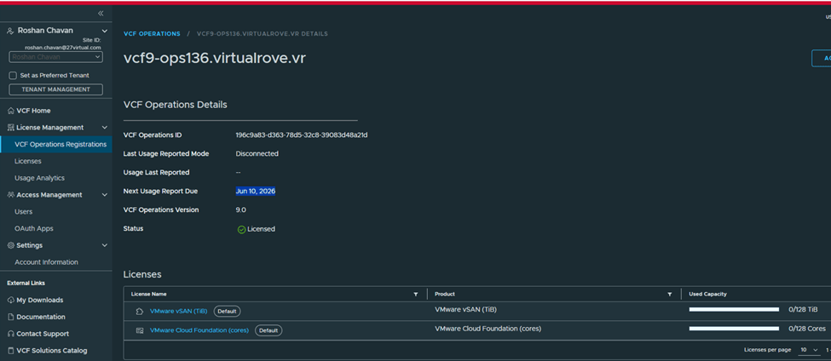Click the Contact Support headset icon

[x=10, y=334]
